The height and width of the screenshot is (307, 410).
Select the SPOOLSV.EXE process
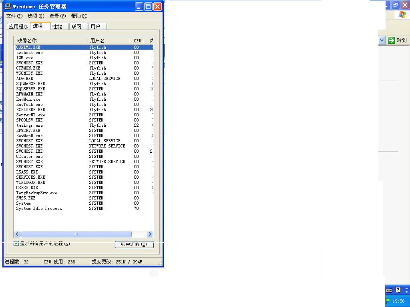[29, 120]
